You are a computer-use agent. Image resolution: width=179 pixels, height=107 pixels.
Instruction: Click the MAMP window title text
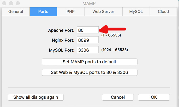click(x=89, y=4)
